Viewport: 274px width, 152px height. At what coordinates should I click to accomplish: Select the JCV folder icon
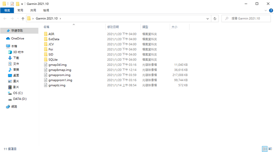(46, 44)
